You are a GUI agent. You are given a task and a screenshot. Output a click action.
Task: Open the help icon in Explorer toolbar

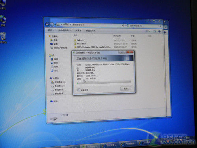coord(160,32)
